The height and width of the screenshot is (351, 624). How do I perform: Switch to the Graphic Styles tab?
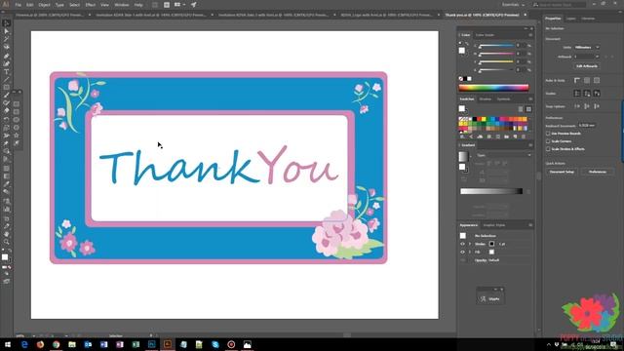pos(494,225)
